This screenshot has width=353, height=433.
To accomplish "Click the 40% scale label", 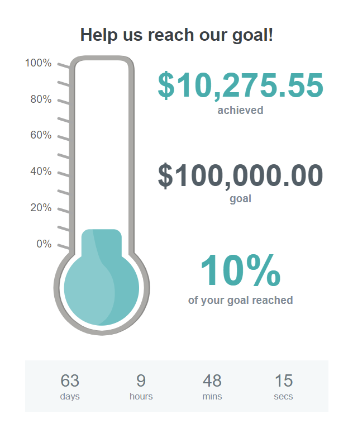I will 41,171.
